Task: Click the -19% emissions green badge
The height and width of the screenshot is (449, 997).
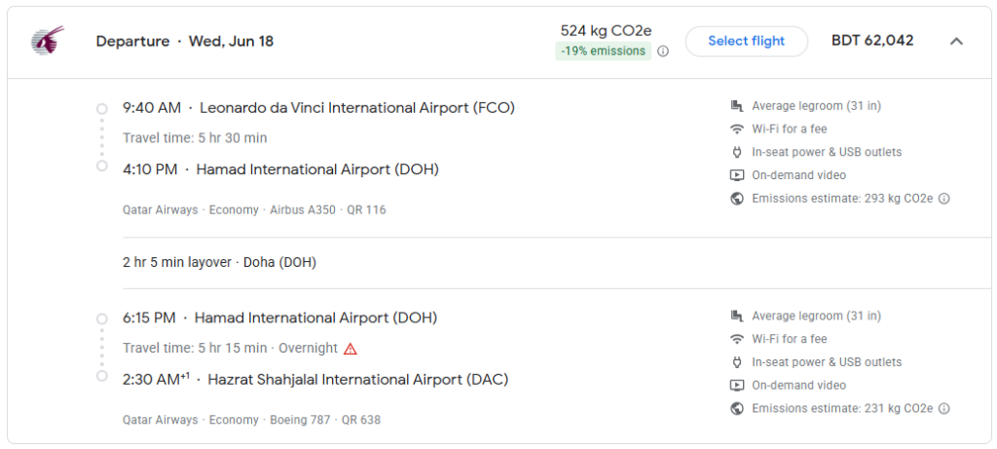Action: click(604, 51)
